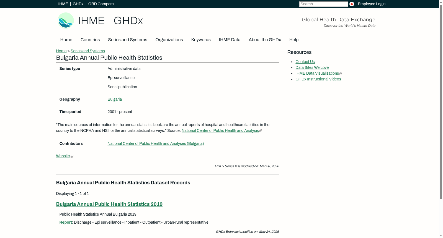Screen dimensions: 443x238
Task: Open National Center of Public Health and Analyses (Bulgaria) contributor
Action: [x=156, y=143]
